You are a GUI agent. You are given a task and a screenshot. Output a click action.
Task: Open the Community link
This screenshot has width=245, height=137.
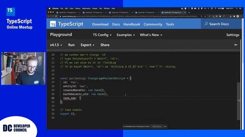click(153, 24)
